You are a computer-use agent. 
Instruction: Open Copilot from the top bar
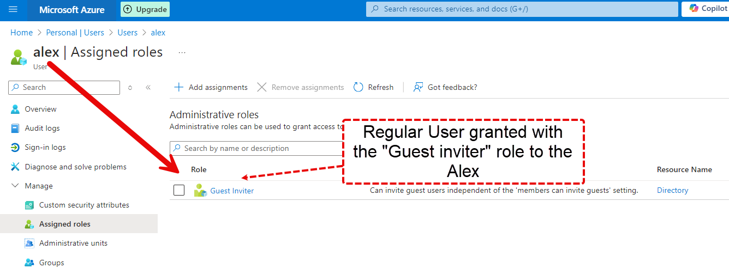(708, 9)
